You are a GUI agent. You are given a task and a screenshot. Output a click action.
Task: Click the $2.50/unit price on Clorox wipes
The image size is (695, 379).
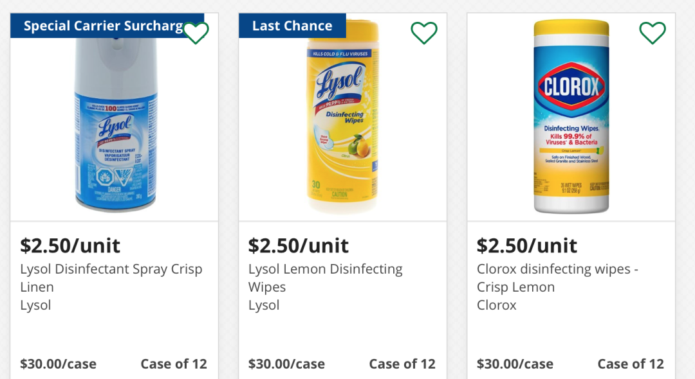pos(527,245)
